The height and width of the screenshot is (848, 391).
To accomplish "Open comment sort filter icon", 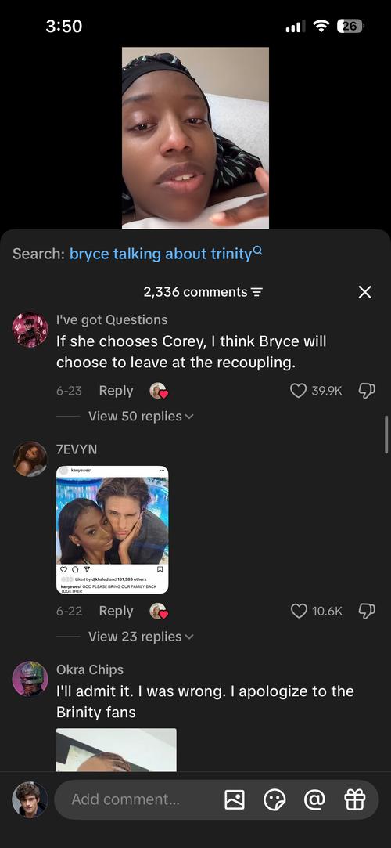I will point(256,293).
